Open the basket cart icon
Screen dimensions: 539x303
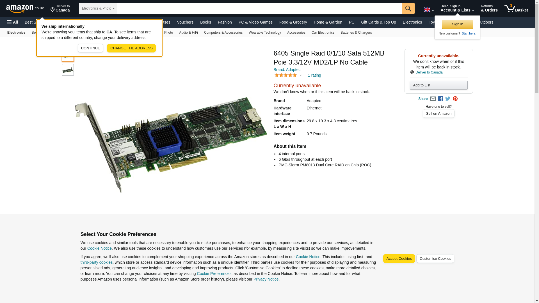click(516, 8)
